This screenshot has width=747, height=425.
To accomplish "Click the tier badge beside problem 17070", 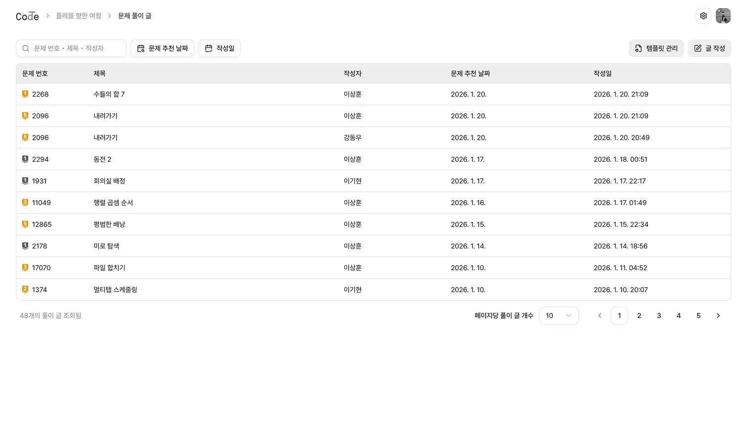I will tap(25, 267).
